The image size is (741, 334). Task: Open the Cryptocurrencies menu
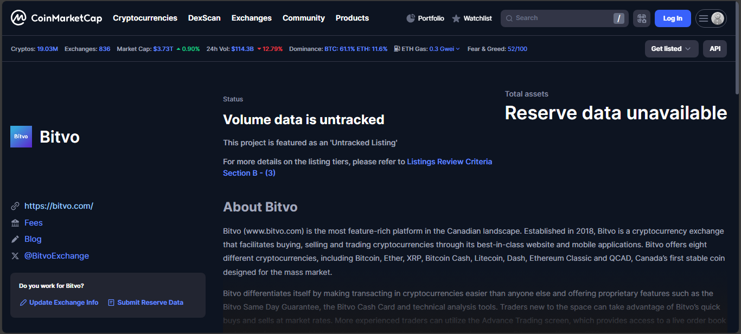[x=145, y=18]
